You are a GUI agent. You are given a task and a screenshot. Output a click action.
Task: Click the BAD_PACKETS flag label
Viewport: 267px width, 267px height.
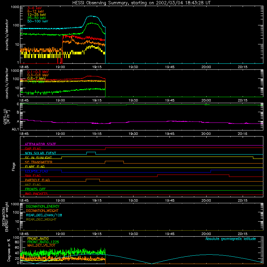coord(36,194)
